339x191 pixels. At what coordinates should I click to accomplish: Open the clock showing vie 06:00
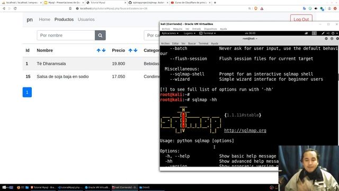[x=250, y=33]
